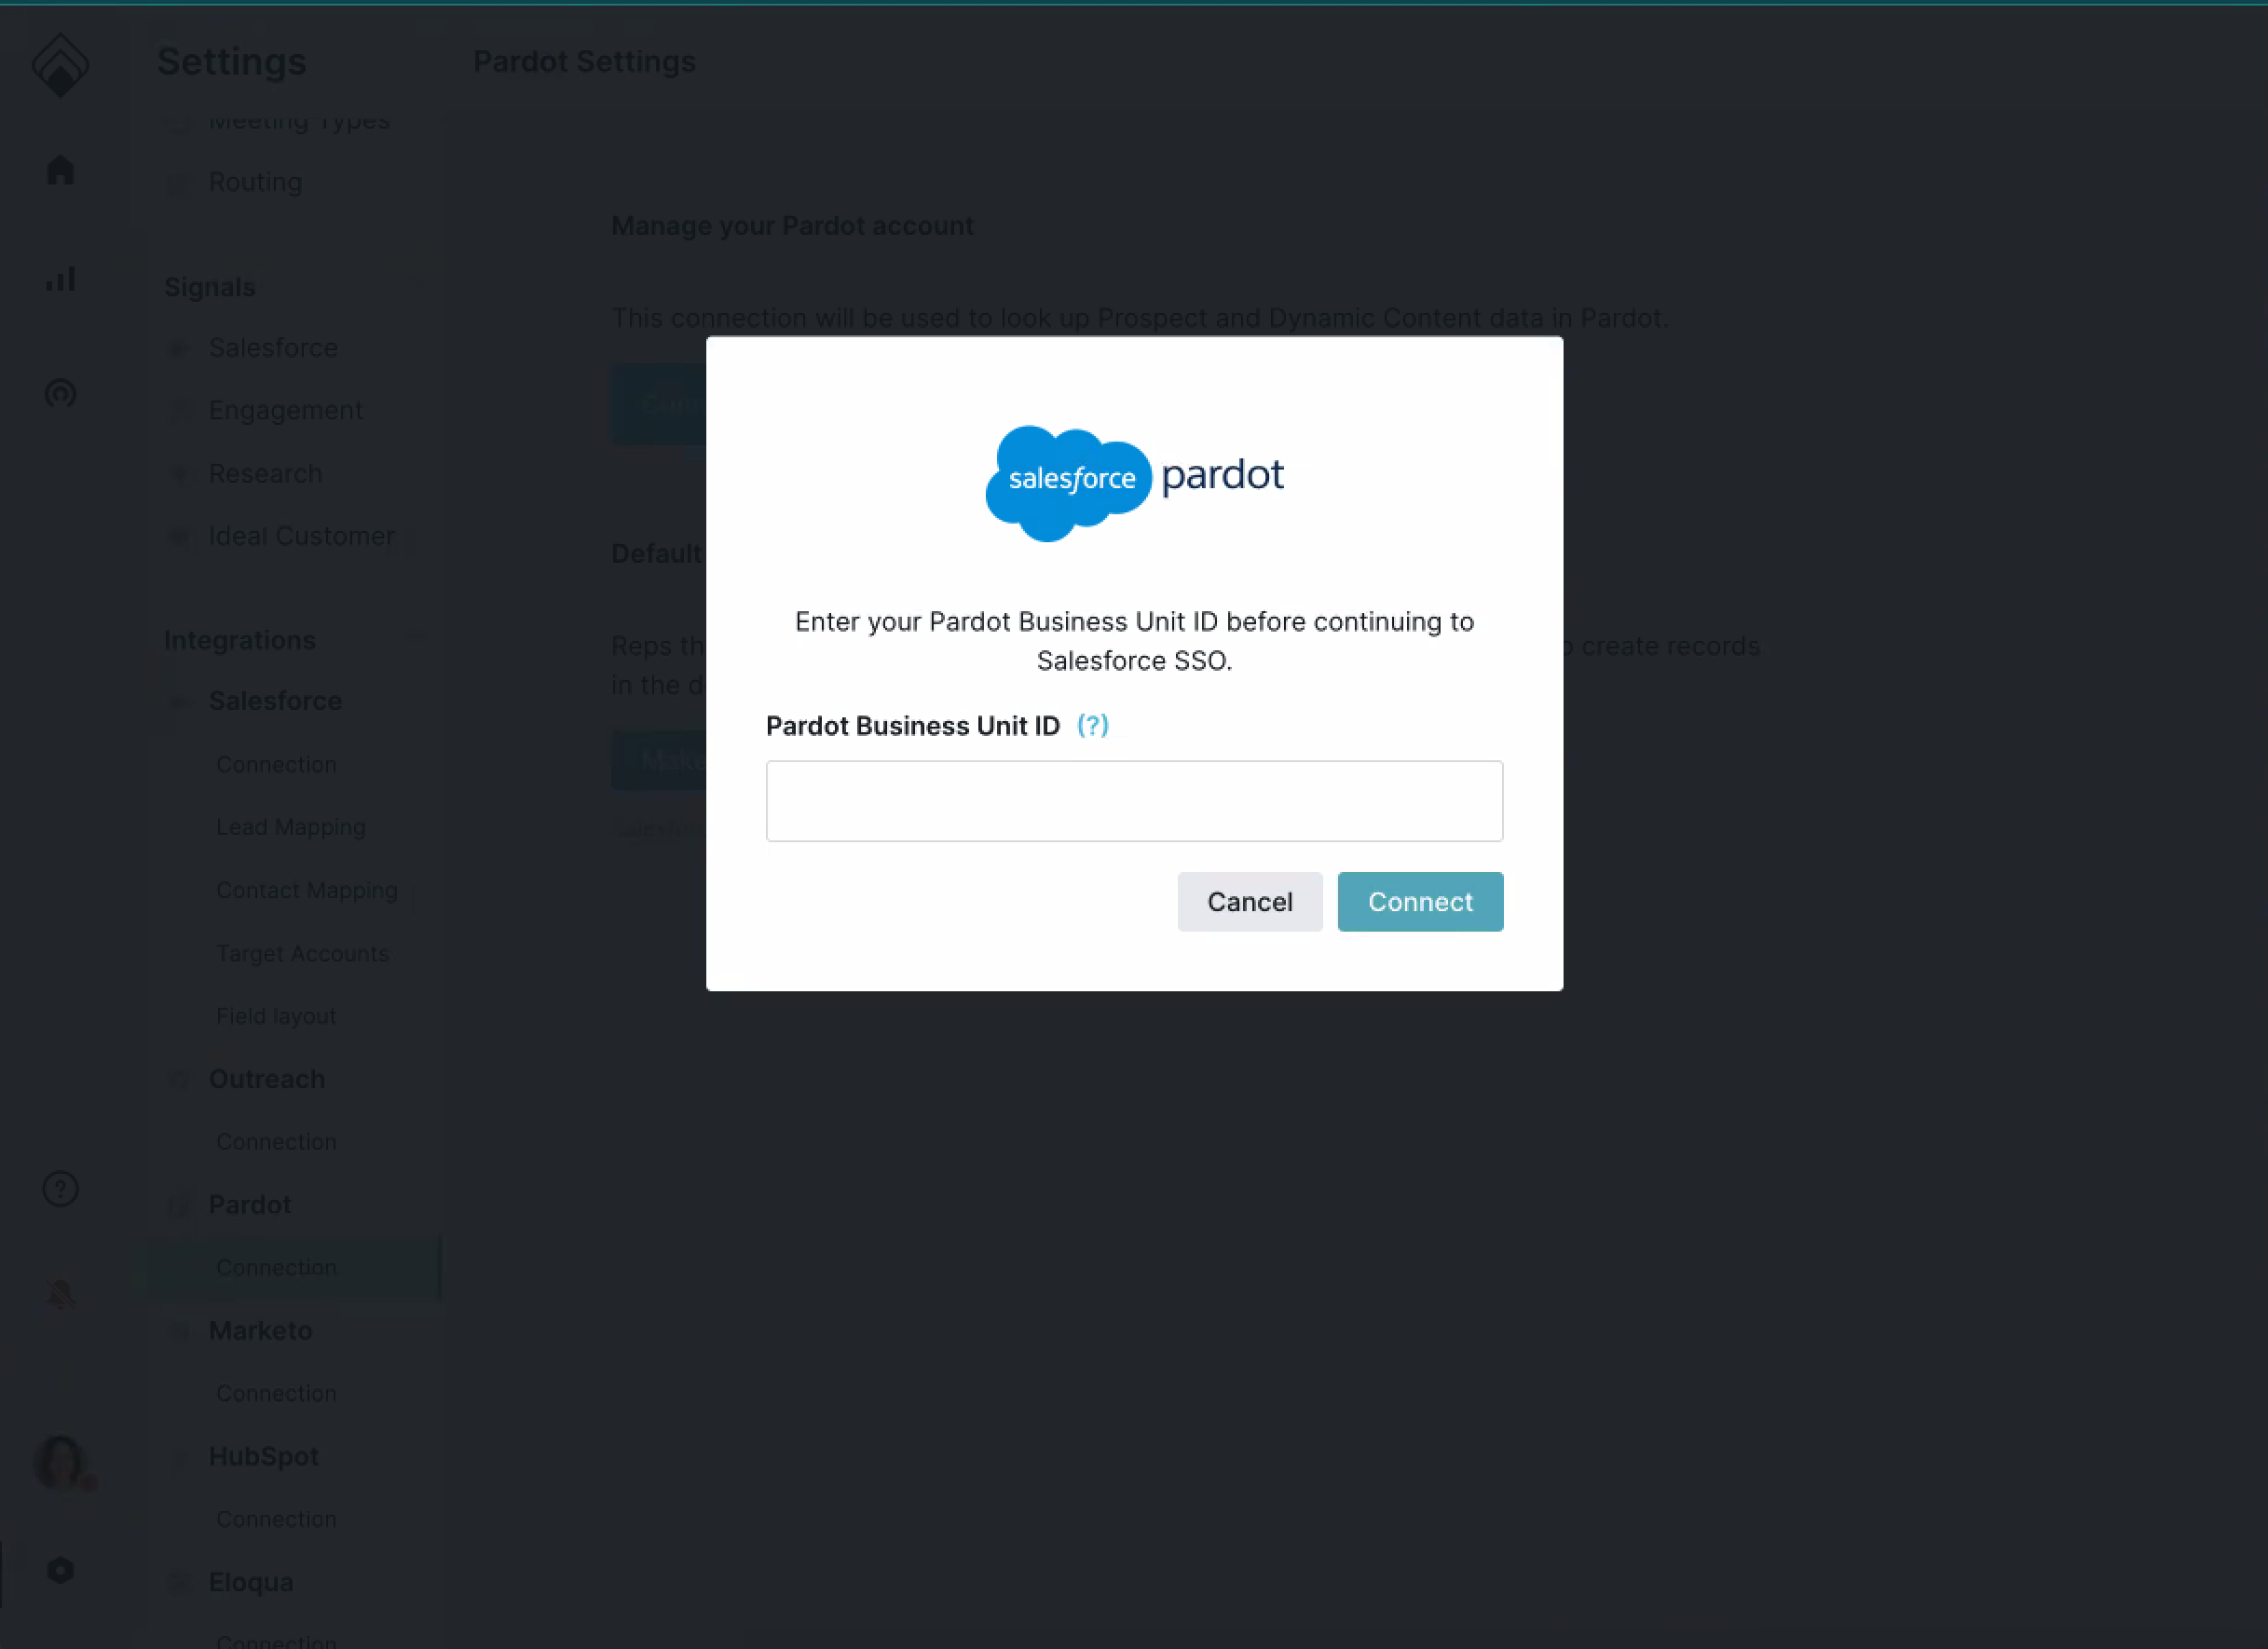The height and width of the screenshot is (1649, 2268).
Task: Open the signals broadcast icon in left rail
Action: coord(60,393)
